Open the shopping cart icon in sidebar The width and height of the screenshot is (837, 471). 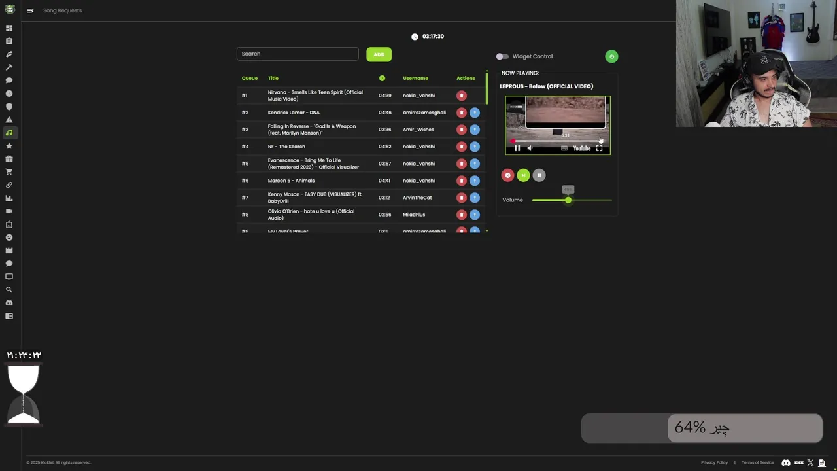pos(9,172)
